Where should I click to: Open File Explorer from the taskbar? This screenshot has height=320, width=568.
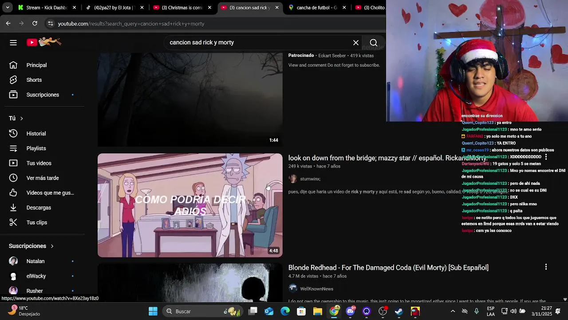point(318,311)
